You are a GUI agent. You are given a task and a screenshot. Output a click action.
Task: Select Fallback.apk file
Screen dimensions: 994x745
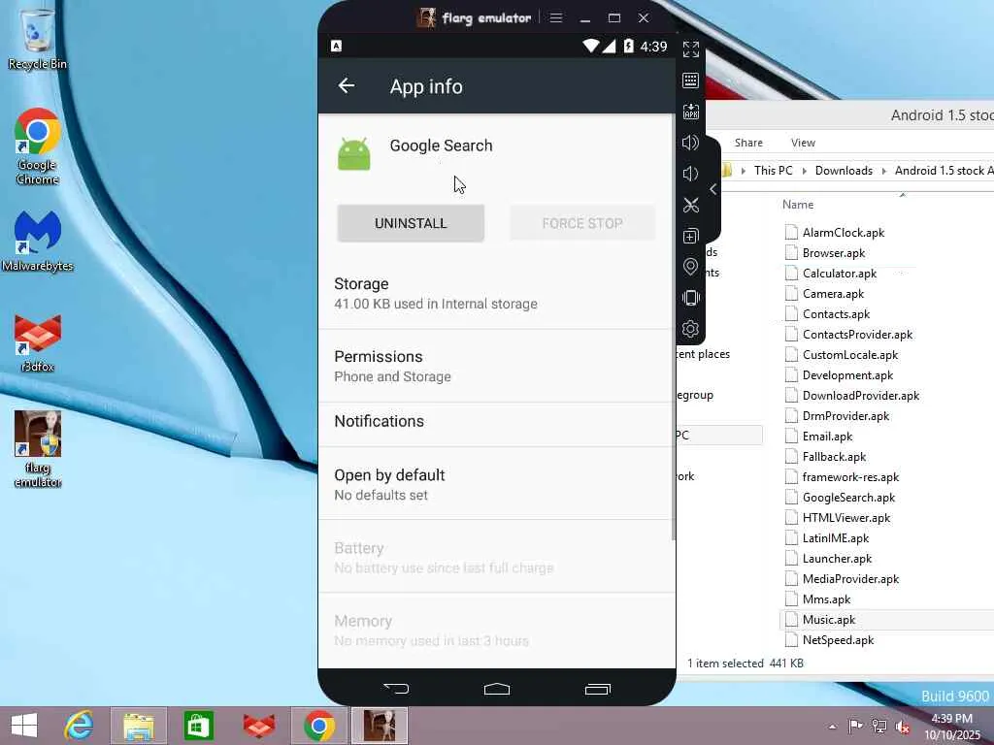(x=834, y=457)
